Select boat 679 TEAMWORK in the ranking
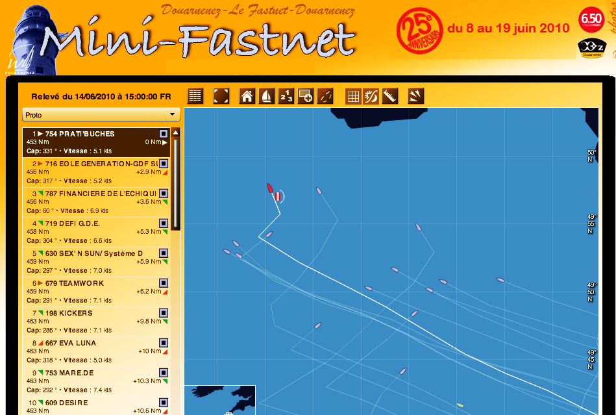The height and width of the screenshot is (415, 616). tap(96, 292)
